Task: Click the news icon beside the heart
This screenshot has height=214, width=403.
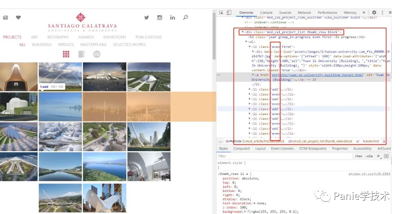Action: [x=5, y=18]
